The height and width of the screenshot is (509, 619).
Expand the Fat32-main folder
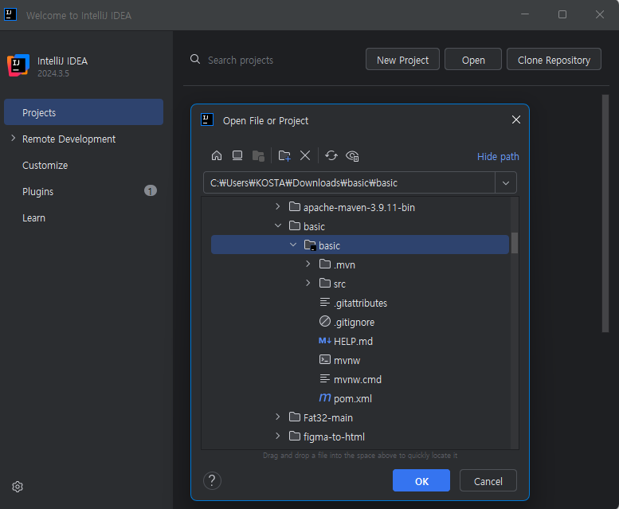pos(277,417)
